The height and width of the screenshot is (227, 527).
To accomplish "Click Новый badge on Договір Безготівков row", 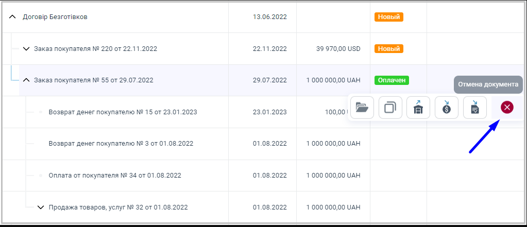I will [389, 17].
